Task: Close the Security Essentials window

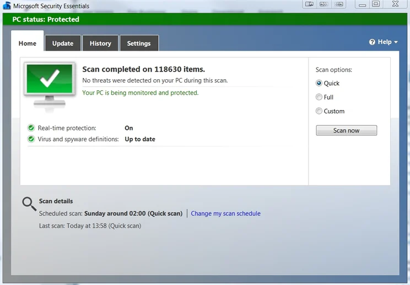Action: 395,4
